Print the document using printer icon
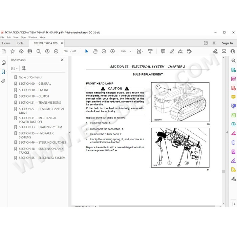Image resolution: width=237 pixels, height=237 pixels. pyautogui.click(x=30, y=51)
